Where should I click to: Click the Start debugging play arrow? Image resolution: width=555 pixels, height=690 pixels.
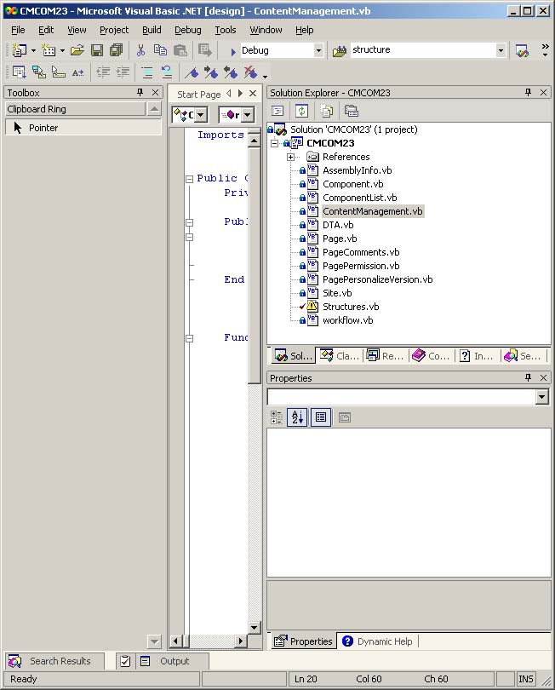point(233,51)
